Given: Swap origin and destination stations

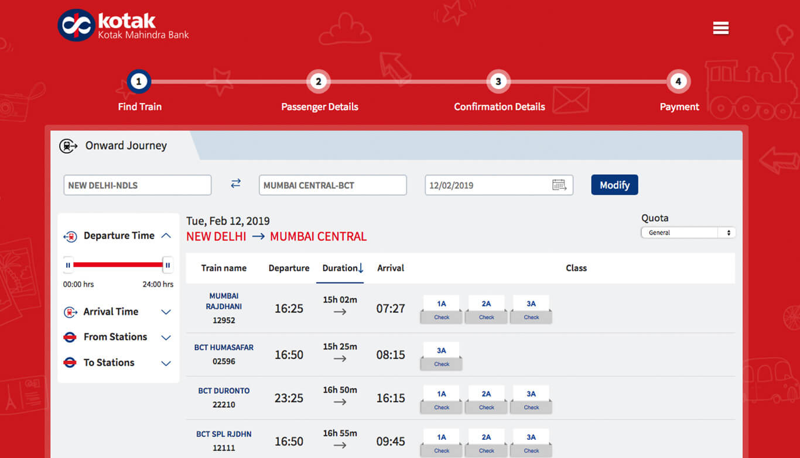Looking at the screenshot, I should tap(235, 184).
